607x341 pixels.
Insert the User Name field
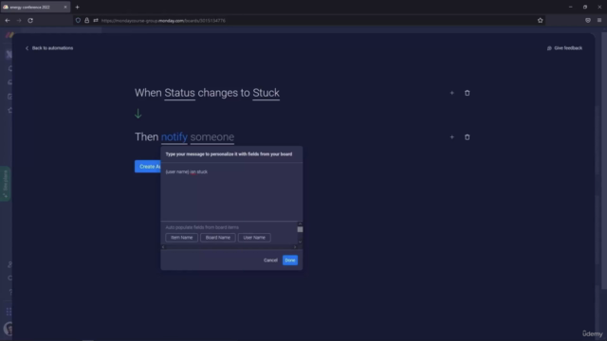tap(254, 238)
